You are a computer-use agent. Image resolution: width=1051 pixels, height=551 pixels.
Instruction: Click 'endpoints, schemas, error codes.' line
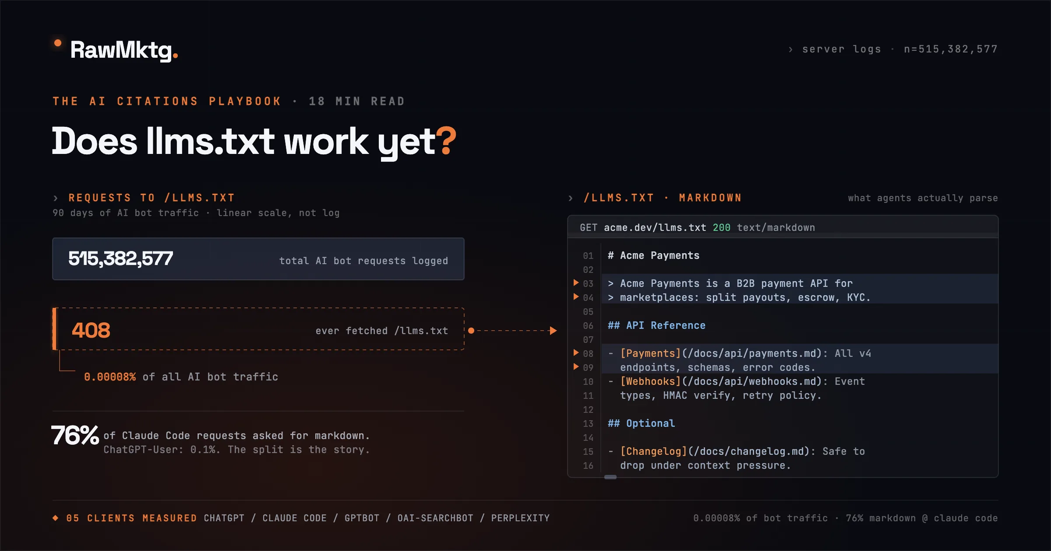pyautogui.click(x=718, y=367)
